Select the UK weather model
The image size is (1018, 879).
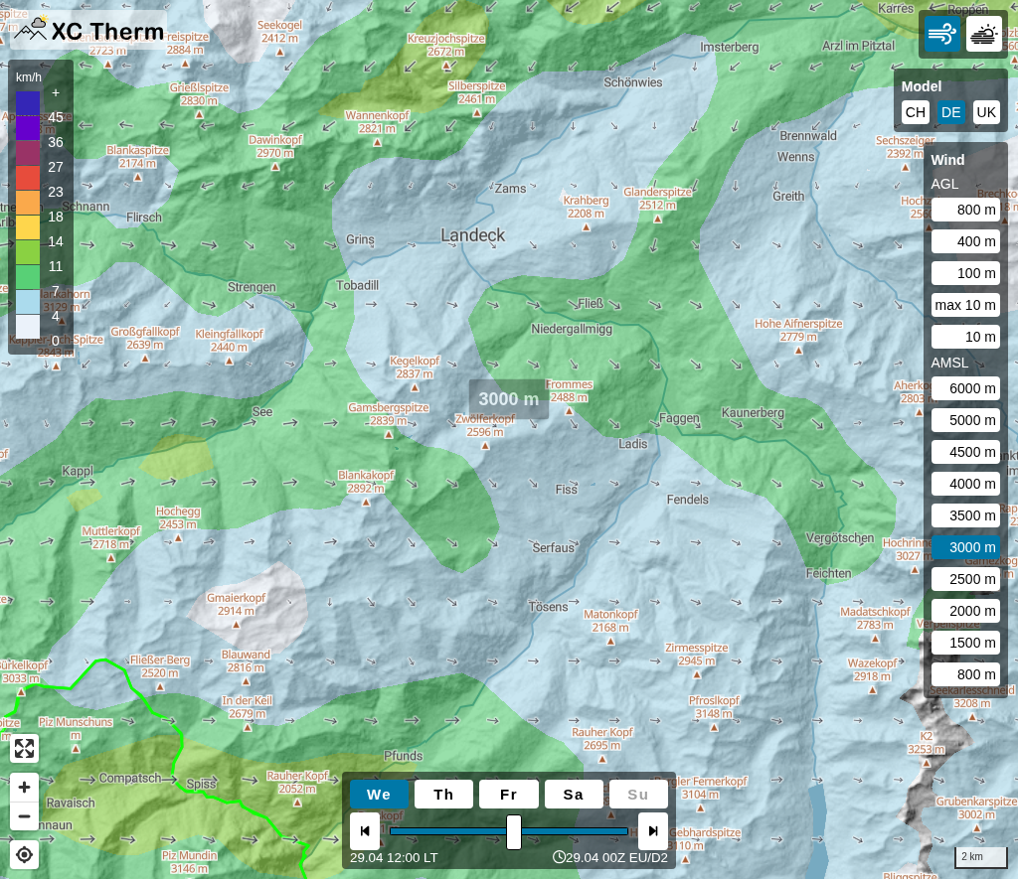[x=986, y=112]
